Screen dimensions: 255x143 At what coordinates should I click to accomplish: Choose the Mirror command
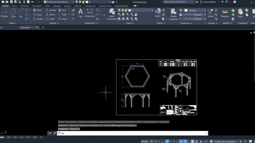click(x=51, y=15)
